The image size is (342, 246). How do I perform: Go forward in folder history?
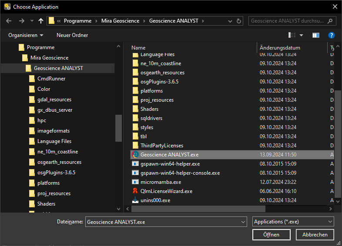pyautogui.click(x=22, y=21)
